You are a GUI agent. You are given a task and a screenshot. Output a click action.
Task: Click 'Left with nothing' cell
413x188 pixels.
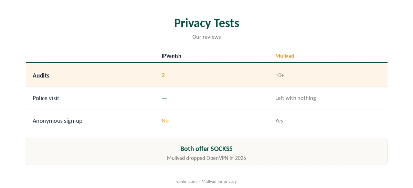pos(296,98)
